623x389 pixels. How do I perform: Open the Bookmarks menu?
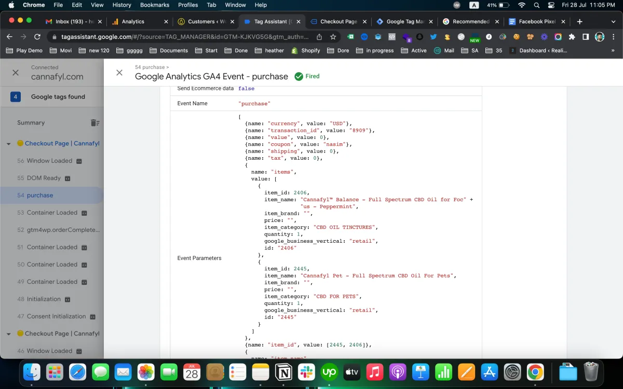[155, 5]
